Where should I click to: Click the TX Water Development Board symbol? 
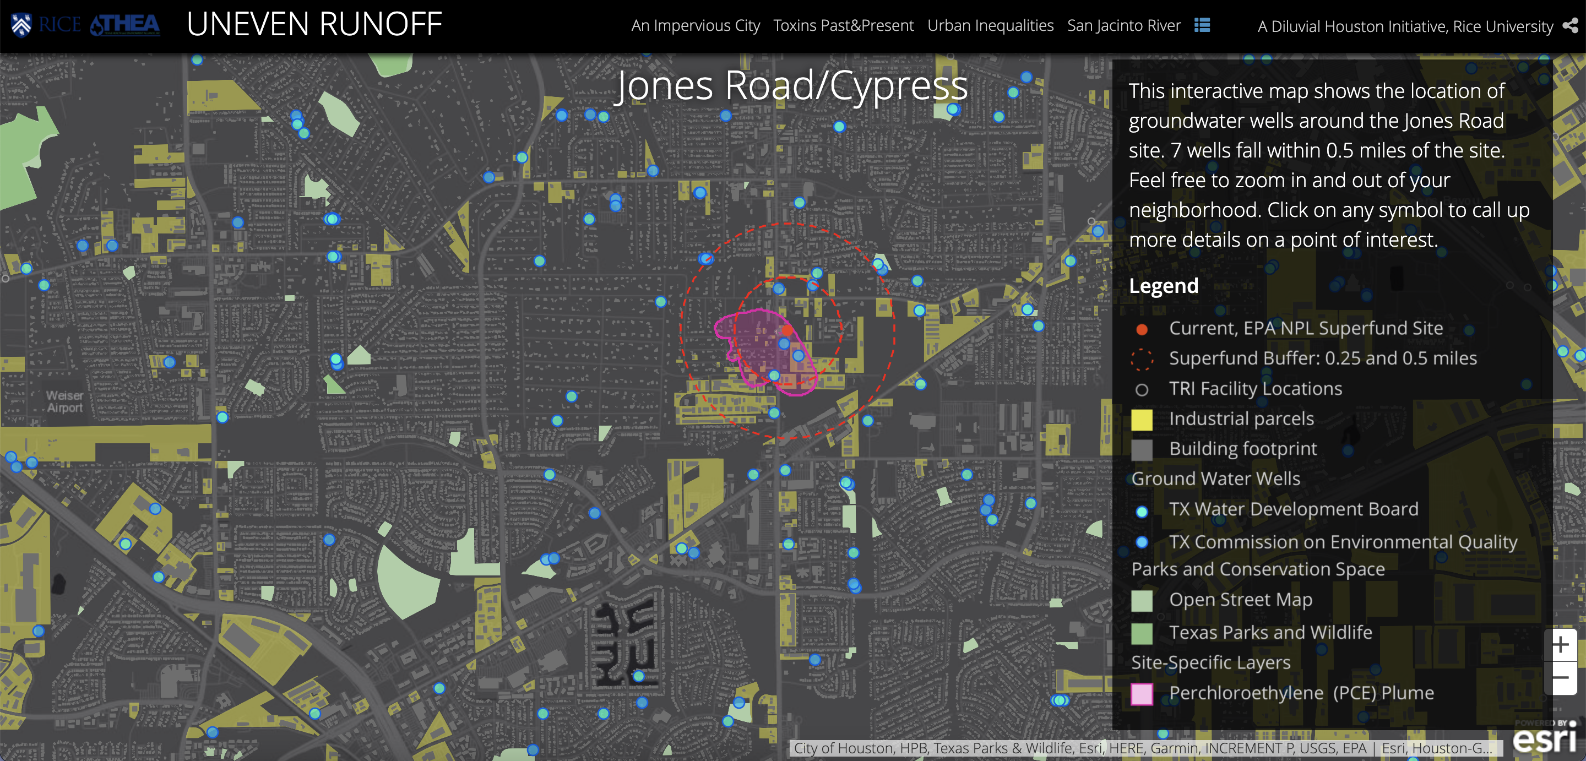(x=1142, y=511)
